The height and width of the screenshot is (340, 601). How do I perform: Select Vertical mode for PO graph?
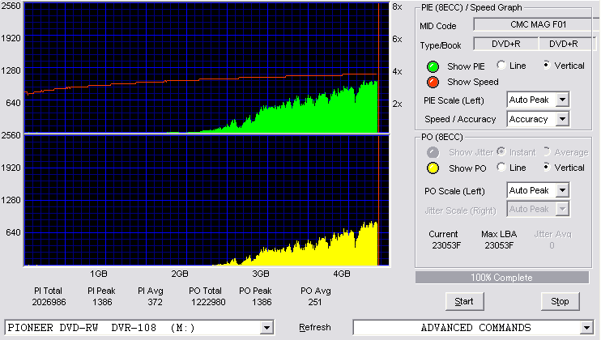pyautogui.click(x=547, y=167)
